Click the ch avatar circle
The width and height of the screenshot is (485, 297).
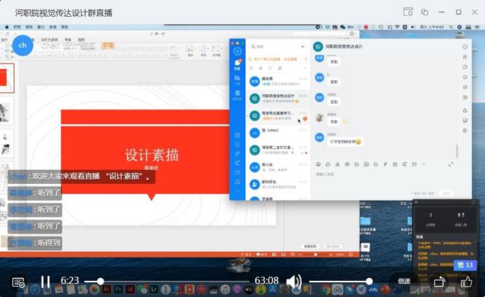(x=22, y=45)
